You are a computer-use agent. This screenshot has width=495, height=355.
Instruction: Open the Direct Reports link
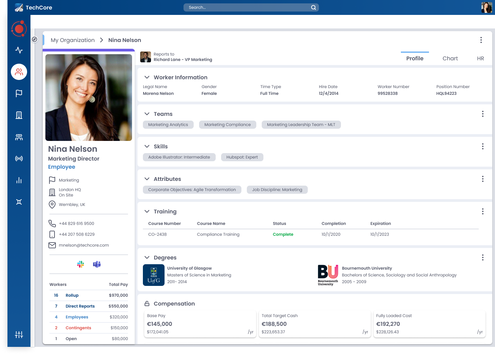80,306
